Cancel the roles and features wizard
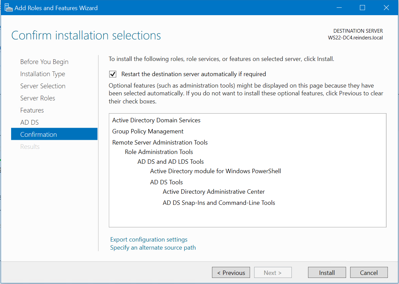Screen dimensions: 399x284 click(369, 272)
